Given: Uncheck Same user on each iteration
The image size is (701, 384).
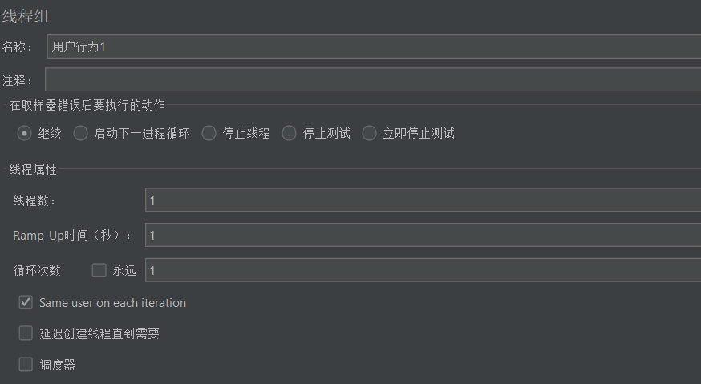Looking at the screenshot, I should pos(26,303).
